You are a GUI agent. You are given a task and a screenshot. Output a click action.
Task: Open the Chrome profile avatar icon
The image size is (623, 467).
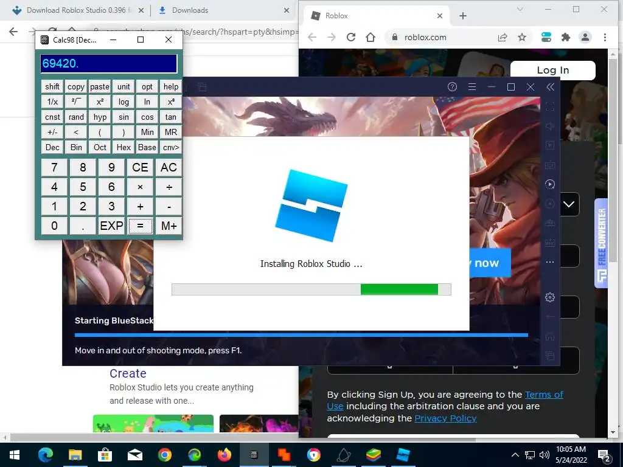click(x=585, y=37)
